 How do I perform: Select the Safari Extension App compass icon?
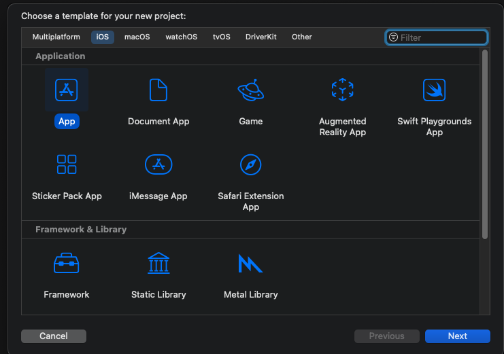click(x=251, y=164)
